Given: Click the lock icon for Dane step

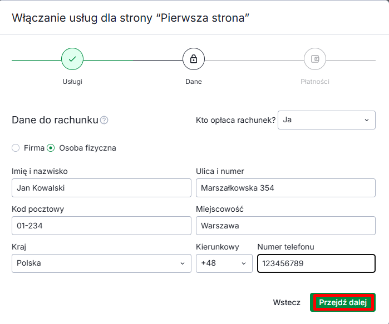Looking at the screenshot, I should (x=194, y=59).
